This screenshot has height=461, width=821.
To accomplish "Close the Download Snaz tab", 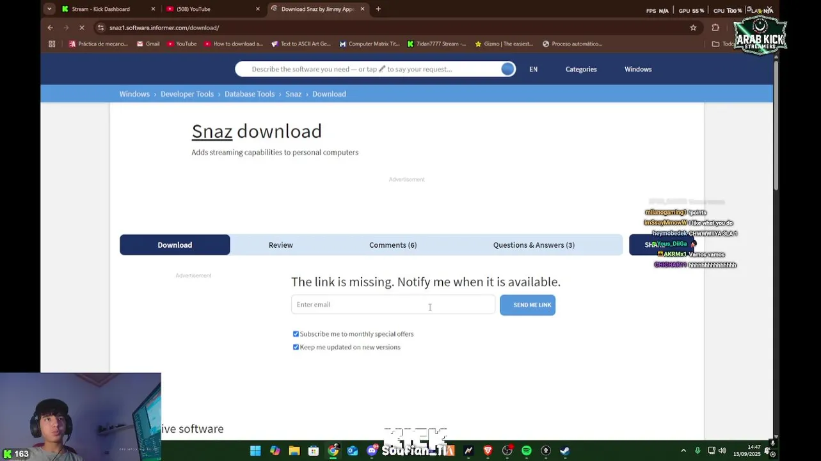I will coord(363,9).
